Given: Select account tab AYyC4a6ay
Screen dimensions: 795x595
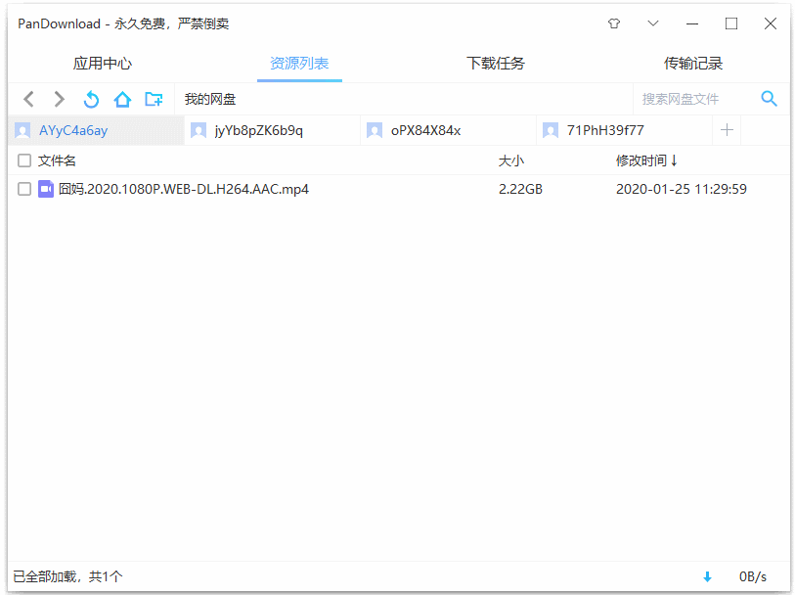Looking at the screenshot, I should pyautogui.click(x=96, y=131).
